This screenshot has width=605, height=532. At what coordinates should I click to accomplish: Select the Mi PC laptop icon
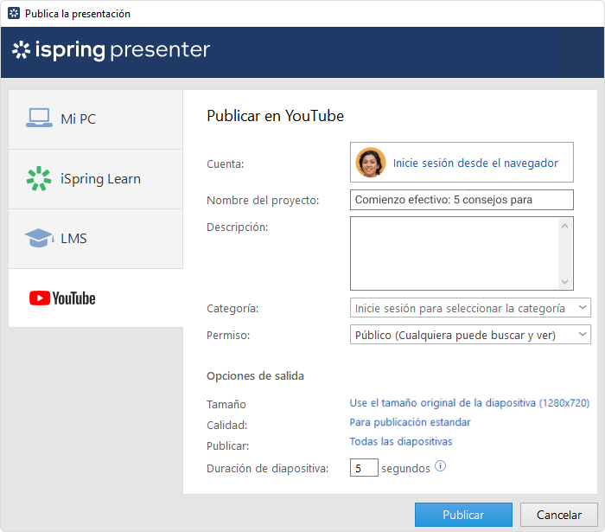pos(39,118)
